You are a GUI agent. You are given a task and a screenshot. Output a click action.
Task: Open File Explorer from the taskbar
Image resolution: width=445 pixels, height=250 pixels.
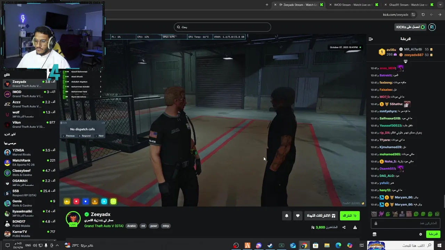(x=327, y=245)
